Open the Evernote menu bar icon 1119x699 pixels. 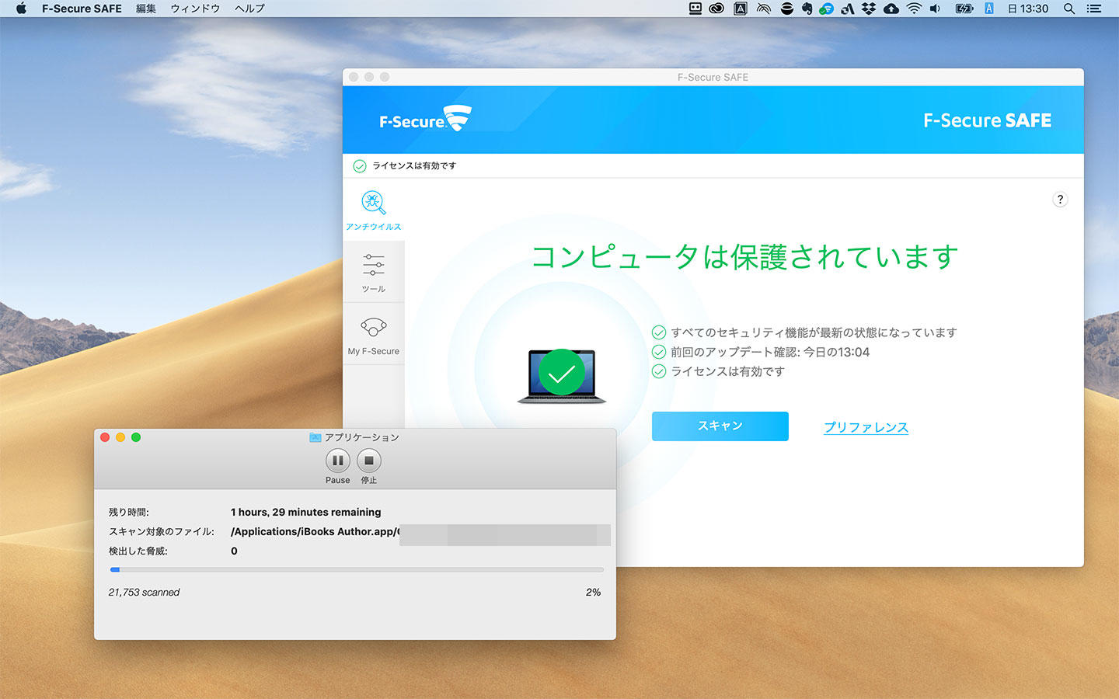coord(806,9)
